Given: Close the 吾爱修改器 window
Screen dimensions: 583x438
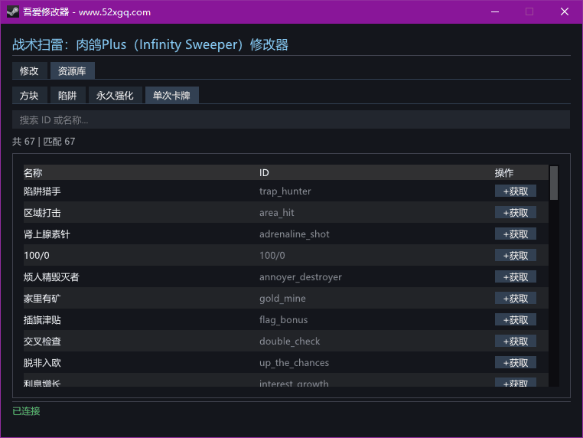Looking at the screenshot, I should tap(565, 12).
